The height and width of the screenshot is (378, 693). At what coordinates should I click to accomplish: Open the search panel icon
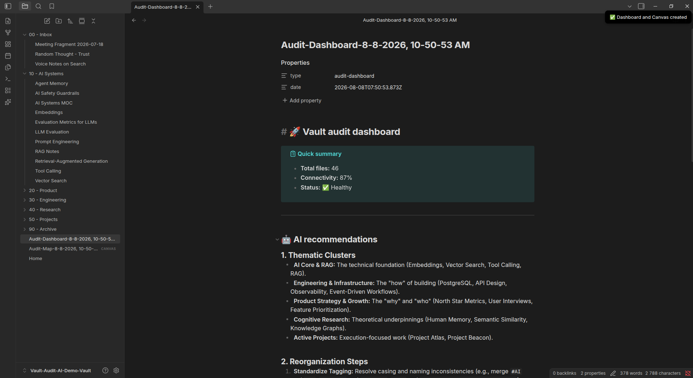[x=38, y=6]
